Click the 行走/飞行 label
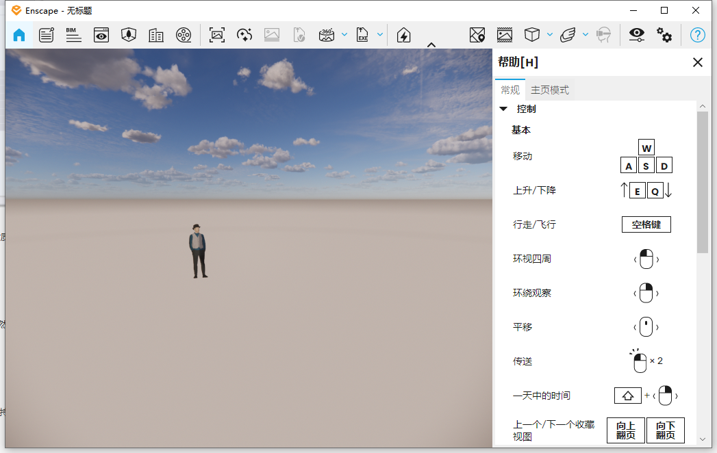Screen dimensions: 717x453 tap(534, 224)
